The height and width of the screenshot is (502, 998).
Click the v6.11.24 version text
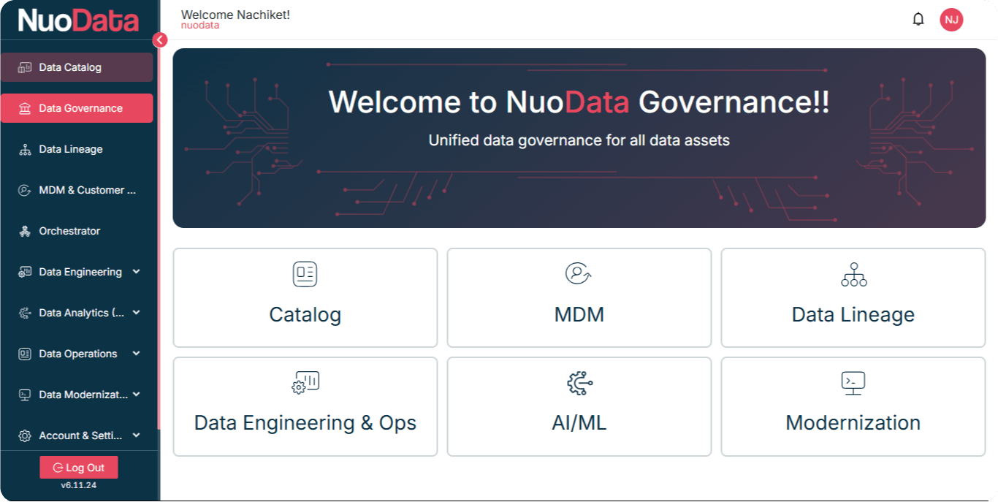(x=79, y=485)
